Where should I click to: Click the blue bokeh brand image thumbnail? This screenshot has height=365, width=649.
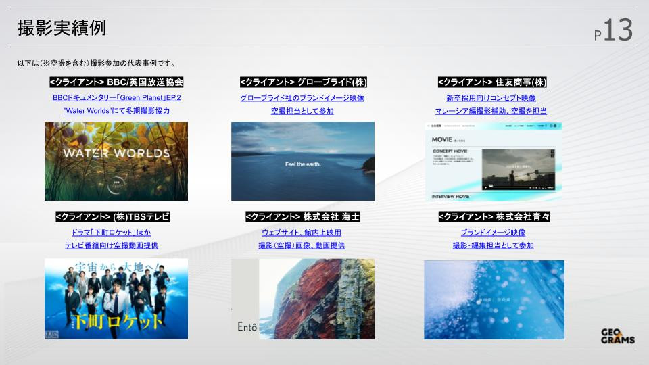pyautogui.click(x=494, y=299)
